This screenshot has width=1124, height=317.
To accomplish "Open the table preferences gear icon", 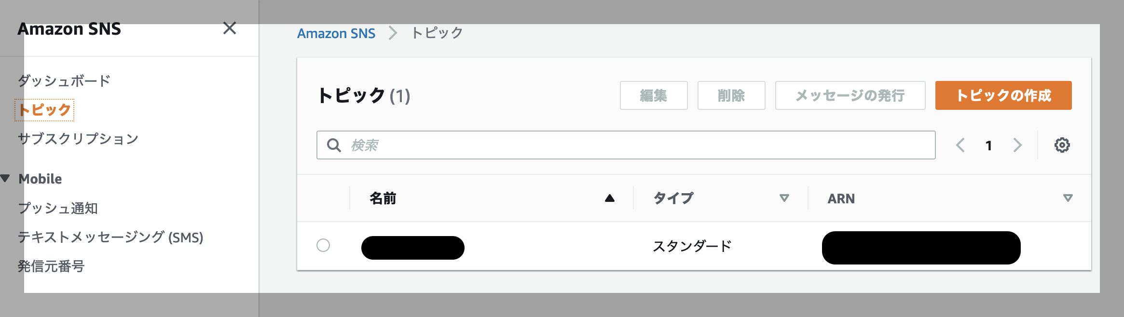I will click(1062, 145).
